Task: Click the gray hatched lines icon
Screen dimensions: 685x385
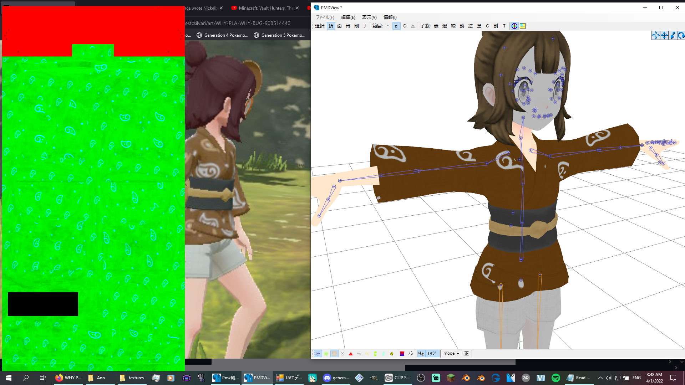Action: 359,354
